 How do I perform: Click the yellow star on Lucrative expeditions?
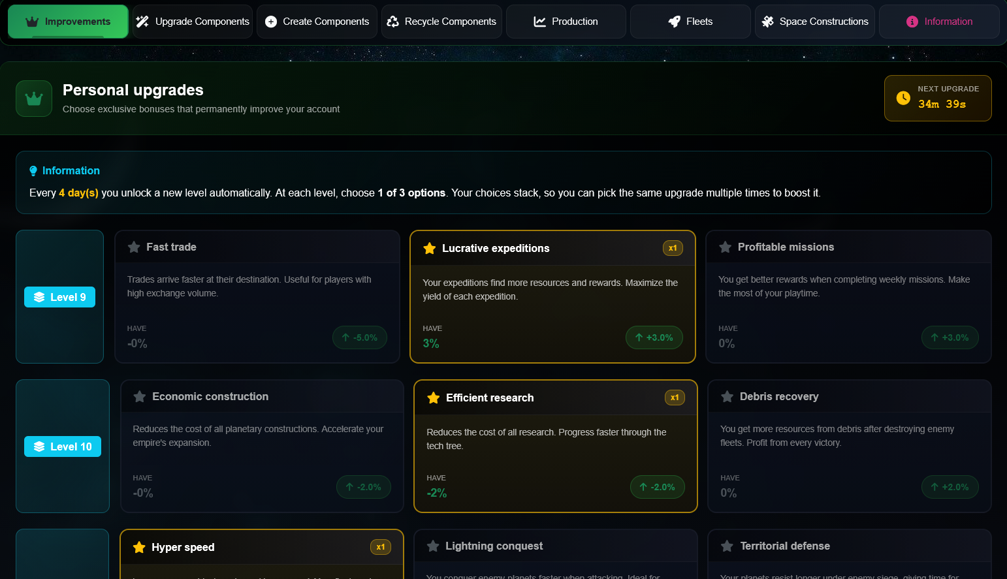(429, 248)
